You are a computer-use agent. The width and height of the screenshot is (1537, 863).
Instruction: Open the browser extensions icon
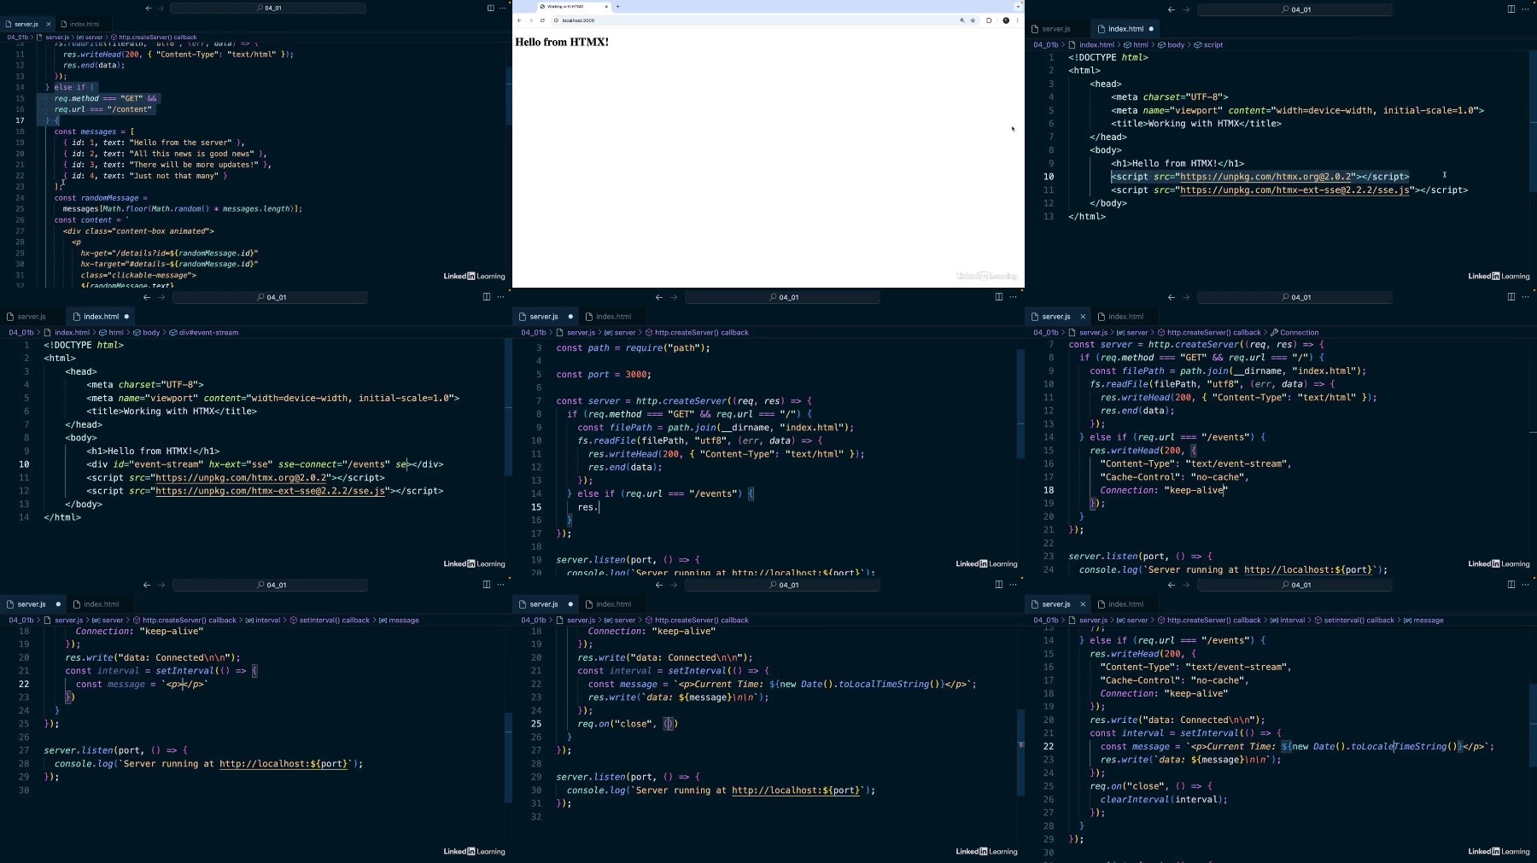(x=989, y=20)
